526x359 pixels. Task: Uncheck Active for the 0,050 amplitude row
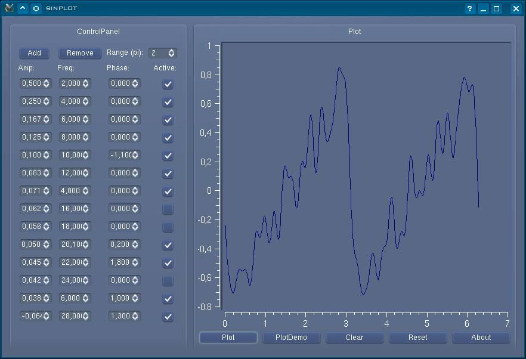[168, 245]
